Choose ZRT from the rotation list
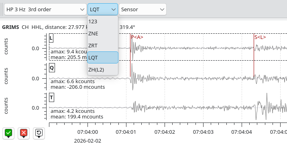 pyautogui.click(x=103, y=45)
